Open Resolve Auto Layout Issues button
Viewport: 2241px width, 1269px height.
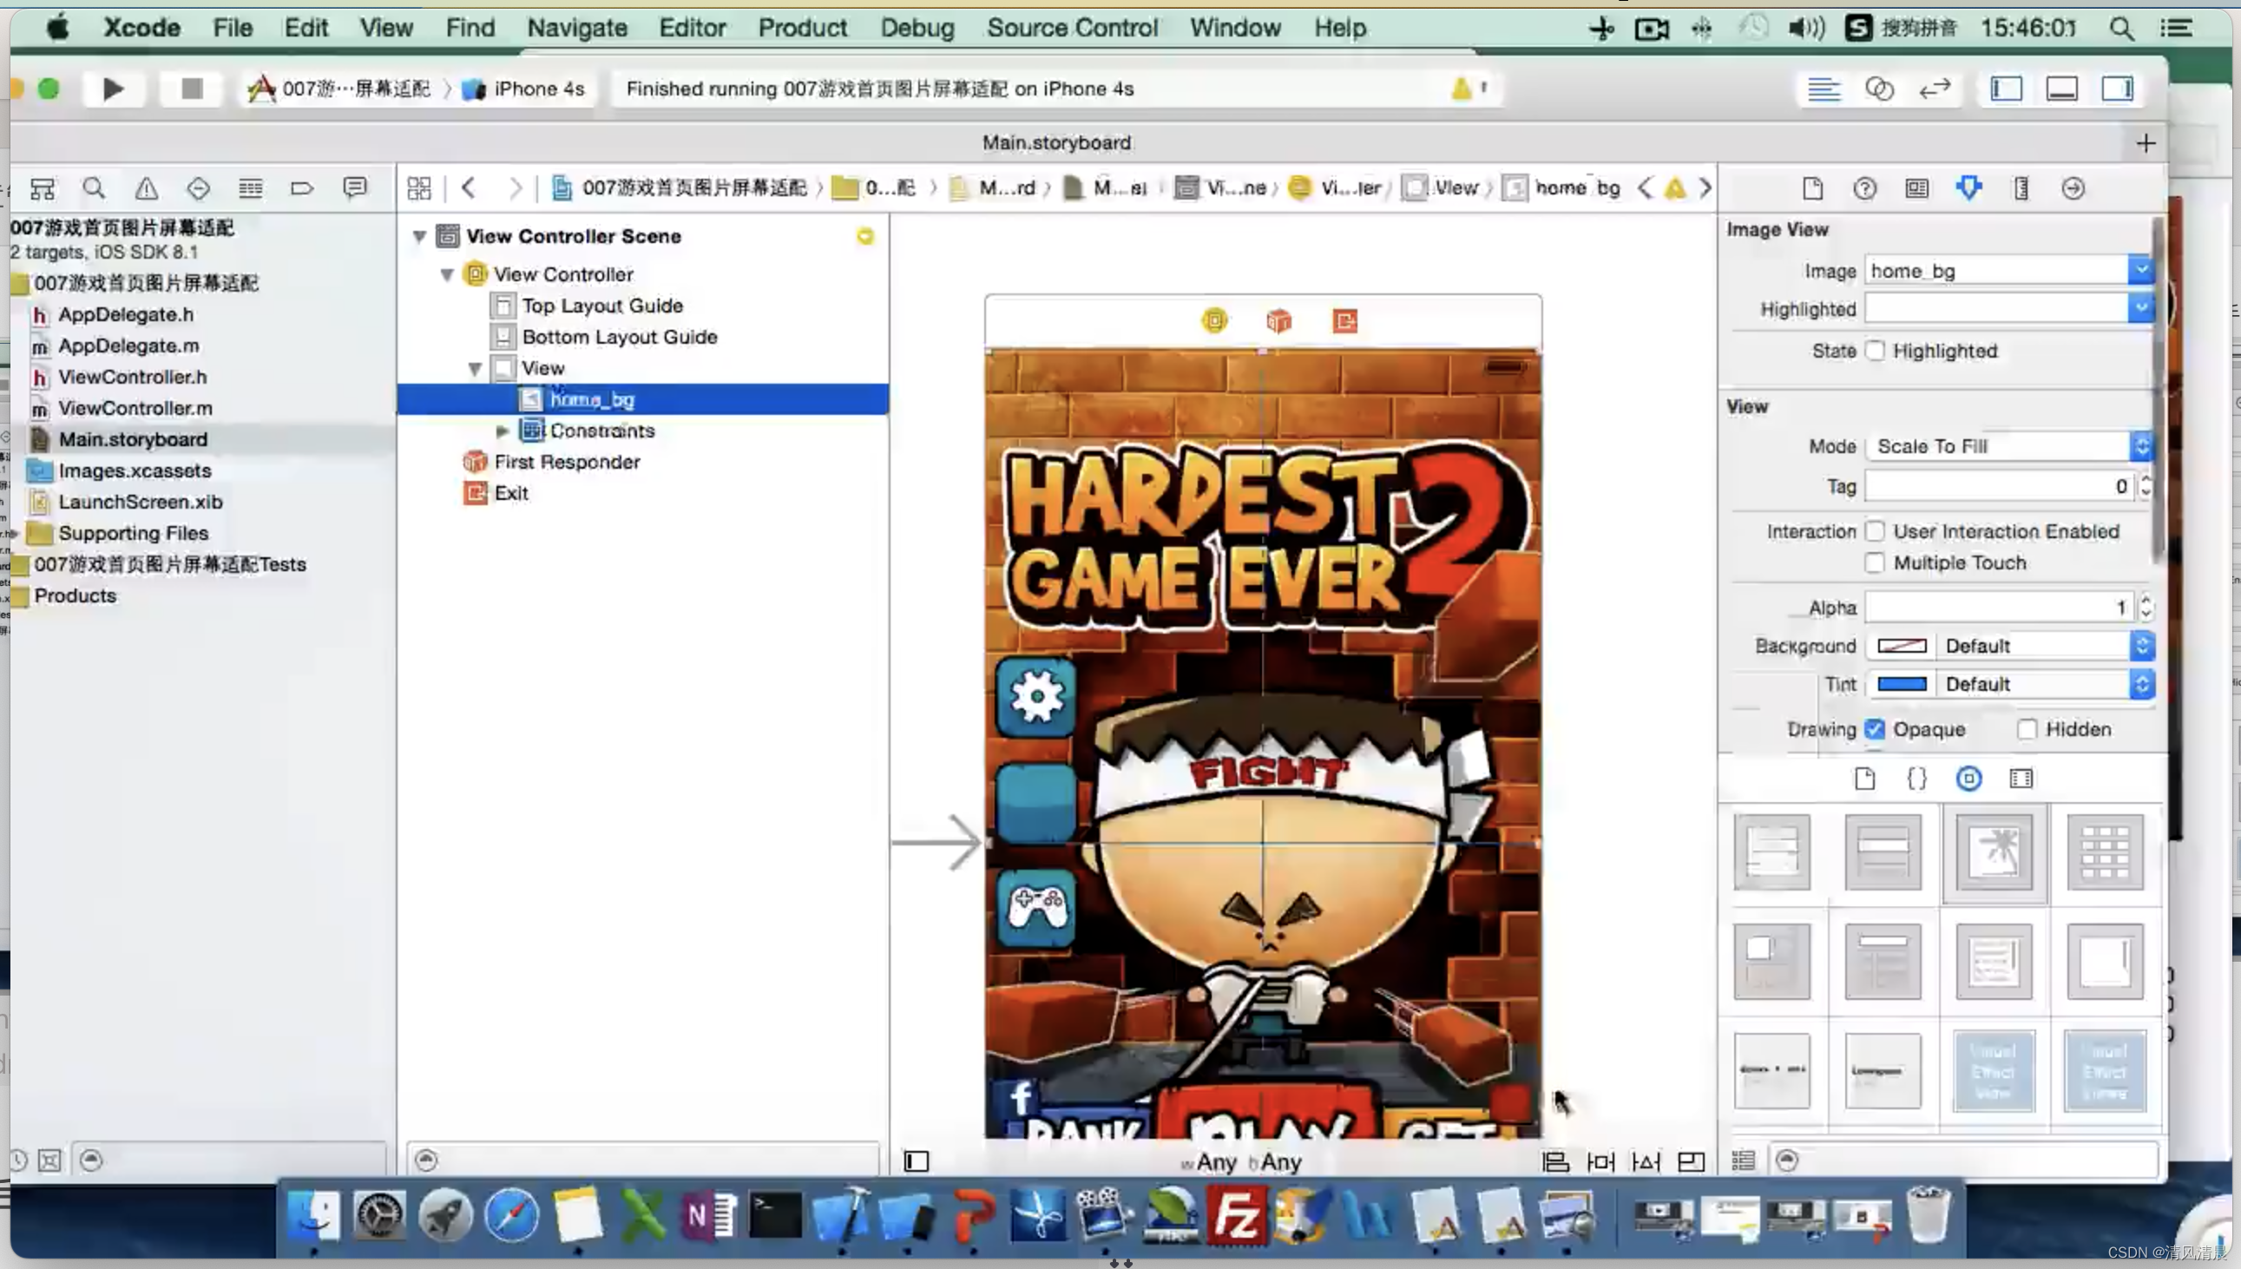point(1646,1161)
